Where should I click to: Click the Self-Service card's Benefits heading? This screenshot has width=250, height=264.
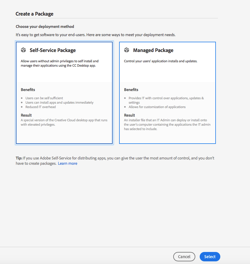coord(28,90)
